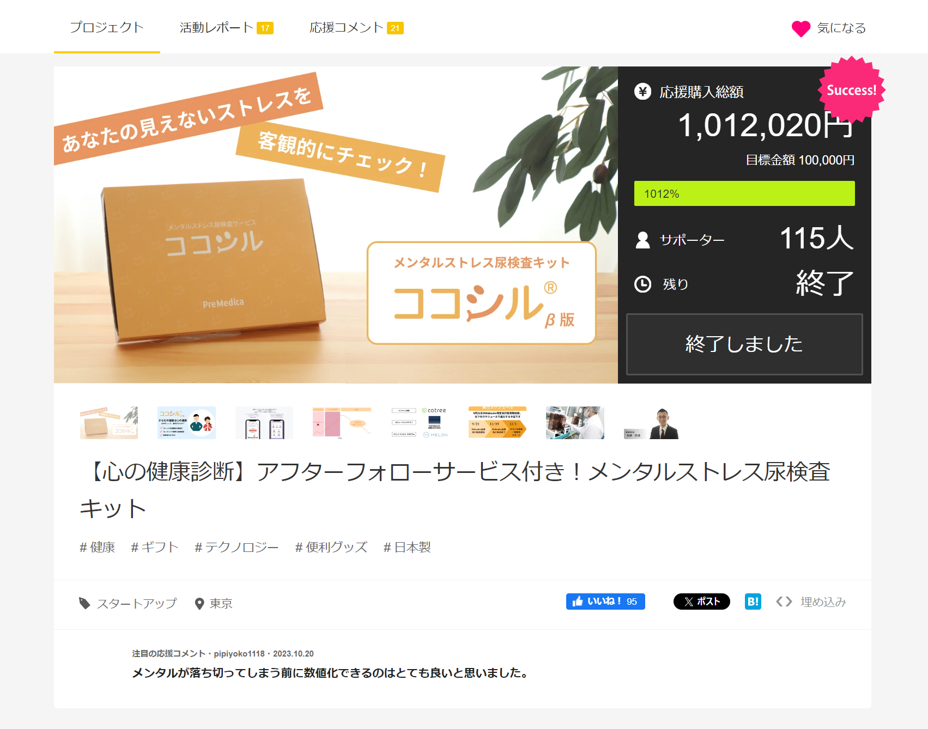Select the cotree partner logos thumbnail

point(420,423)
